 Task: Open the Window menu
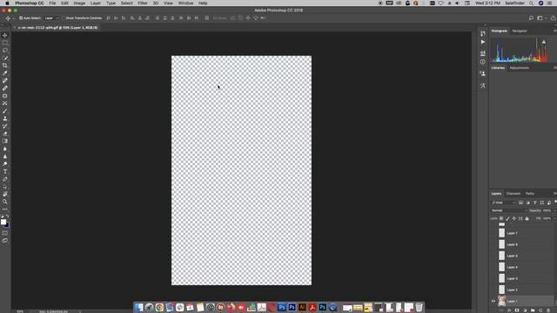tap(185, 3)
